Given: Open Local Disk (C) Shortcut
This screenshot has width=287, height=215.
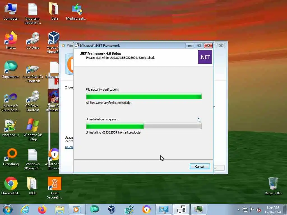Looking at the screenshot, I should pos(33,74).
